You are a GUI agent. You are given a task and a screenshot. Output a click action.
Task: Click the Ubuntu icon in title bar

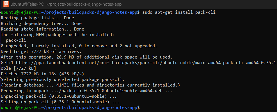(6, 4)
